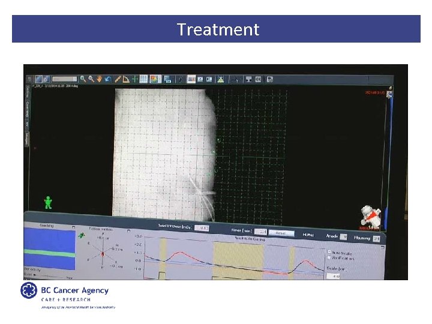Click the image label ending '220.4 deg'
The image size is (432, 324).
[x=56, y=86]
